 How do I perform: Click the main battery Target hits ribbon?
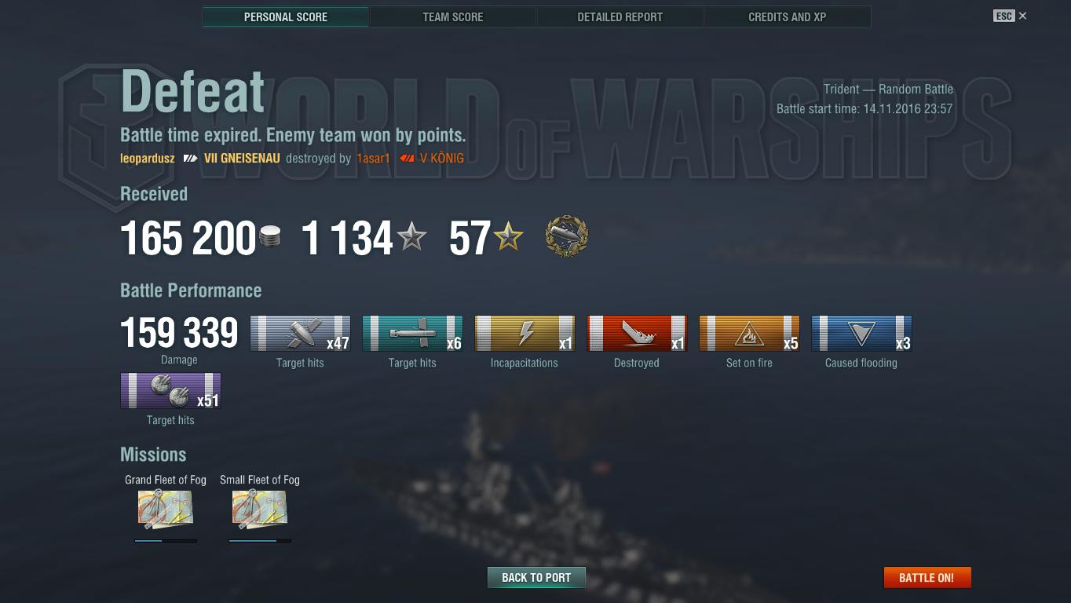click(x=300, y=334)
